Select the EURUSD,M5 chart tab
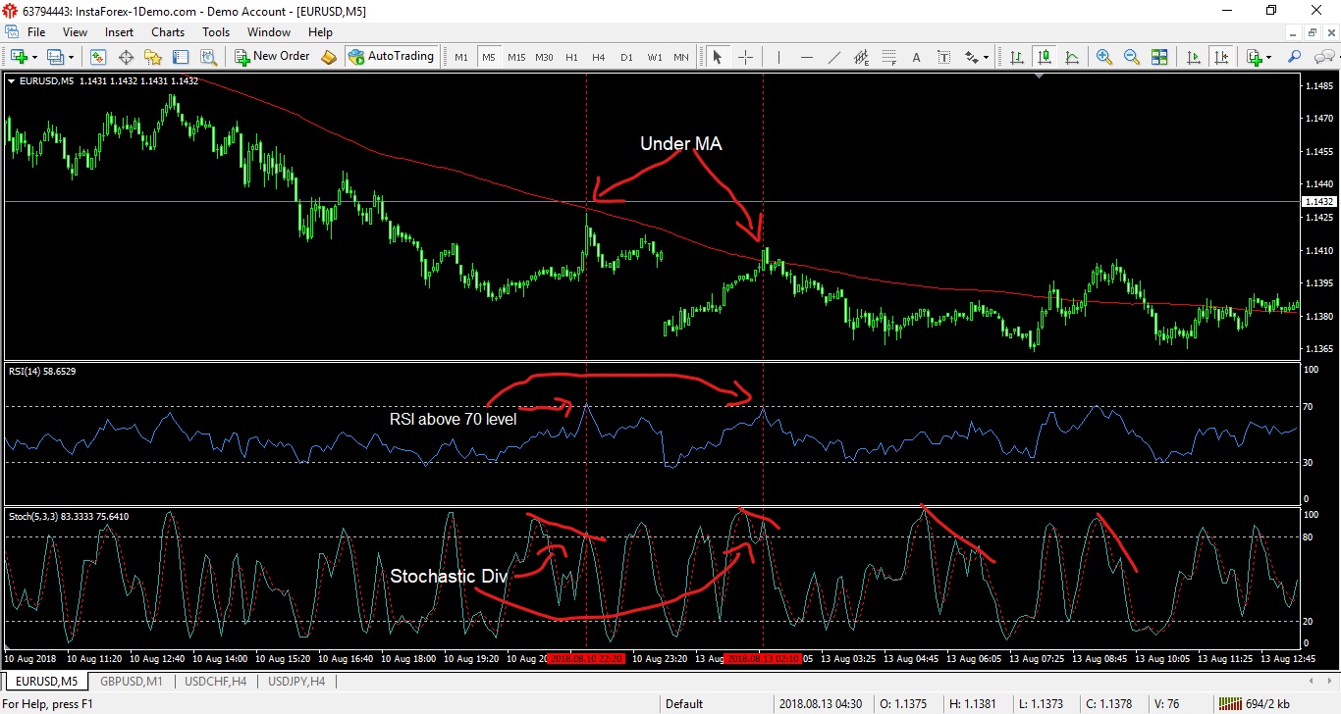 point(45,681)
